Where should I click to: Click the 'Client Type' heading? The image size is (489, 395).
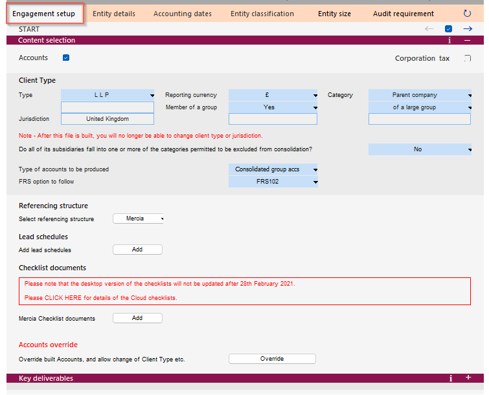pyautogui.click(x=37, y=80)
